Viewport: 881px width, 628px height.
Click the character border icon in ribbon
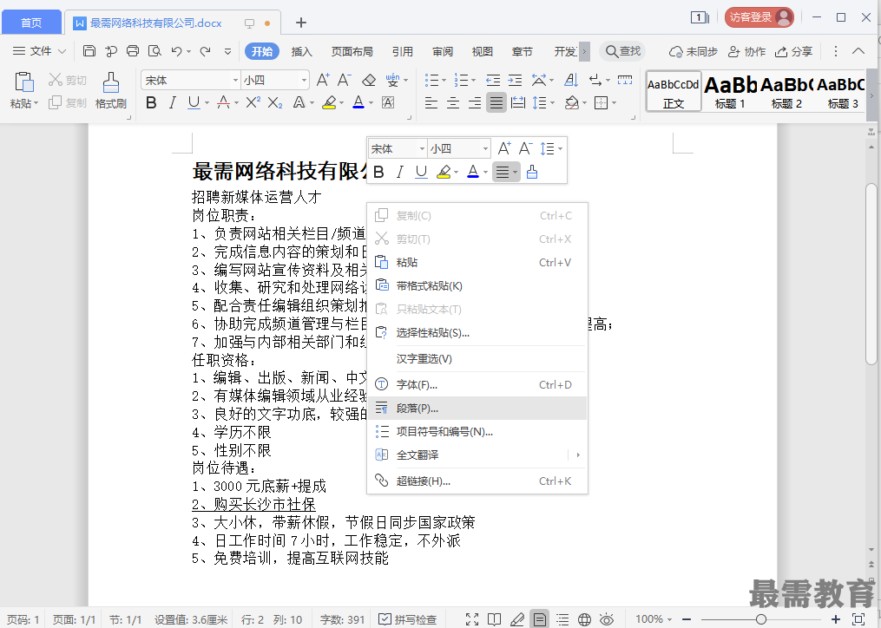tap(388, 102)
